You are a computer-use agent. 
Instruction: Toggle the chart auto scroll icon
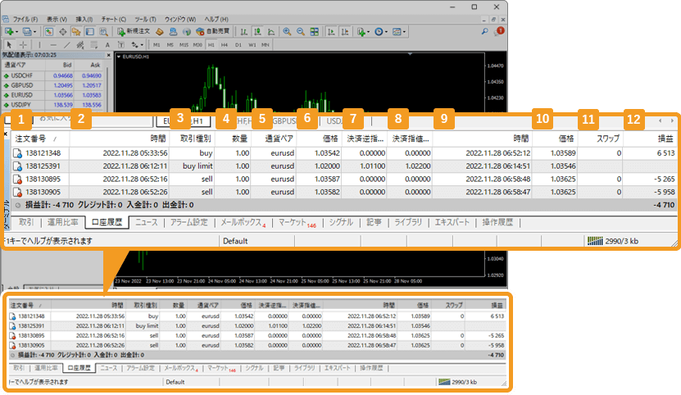pos(331,31)
